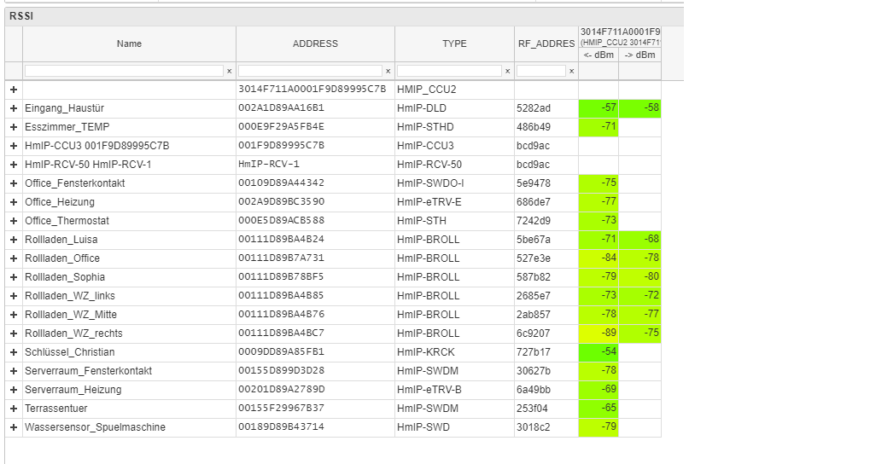870x464 pixels.
Task: Sort by the Name column header
Action: pos(129,43)
